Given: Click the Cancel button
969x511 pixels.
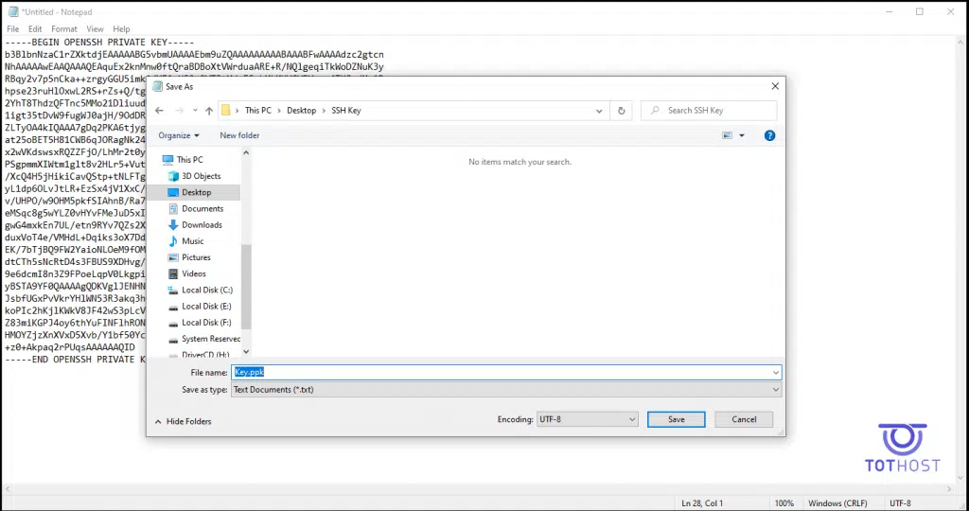Looking at the screenshot, I should 744,419.
